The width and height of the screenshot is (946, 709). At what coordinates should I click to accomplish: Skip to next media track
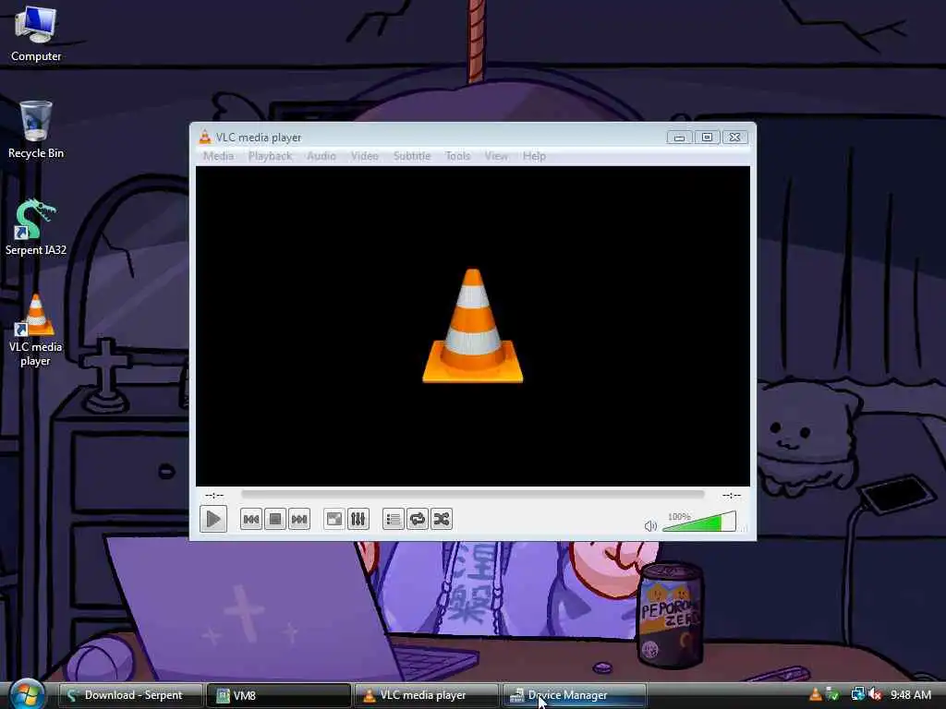pyautogui.click(x=299, y=519)
